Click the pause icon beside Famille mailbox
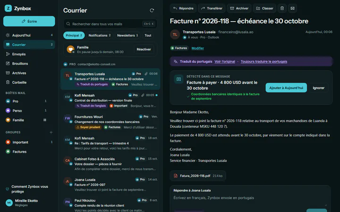This screenshot has width=340, height=212. pyautogui.click(x=45, y=120)
